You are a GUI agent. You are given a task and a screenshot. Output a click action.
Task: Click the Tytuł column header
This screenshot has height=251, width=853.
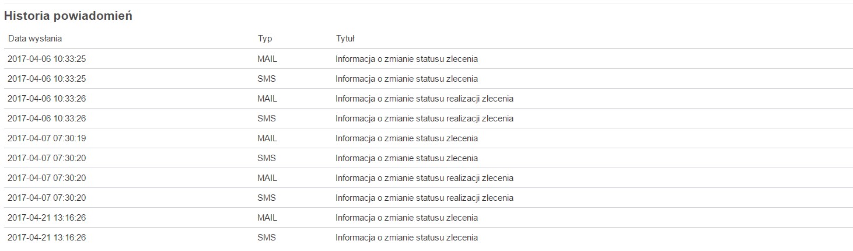tap(345, 39)
